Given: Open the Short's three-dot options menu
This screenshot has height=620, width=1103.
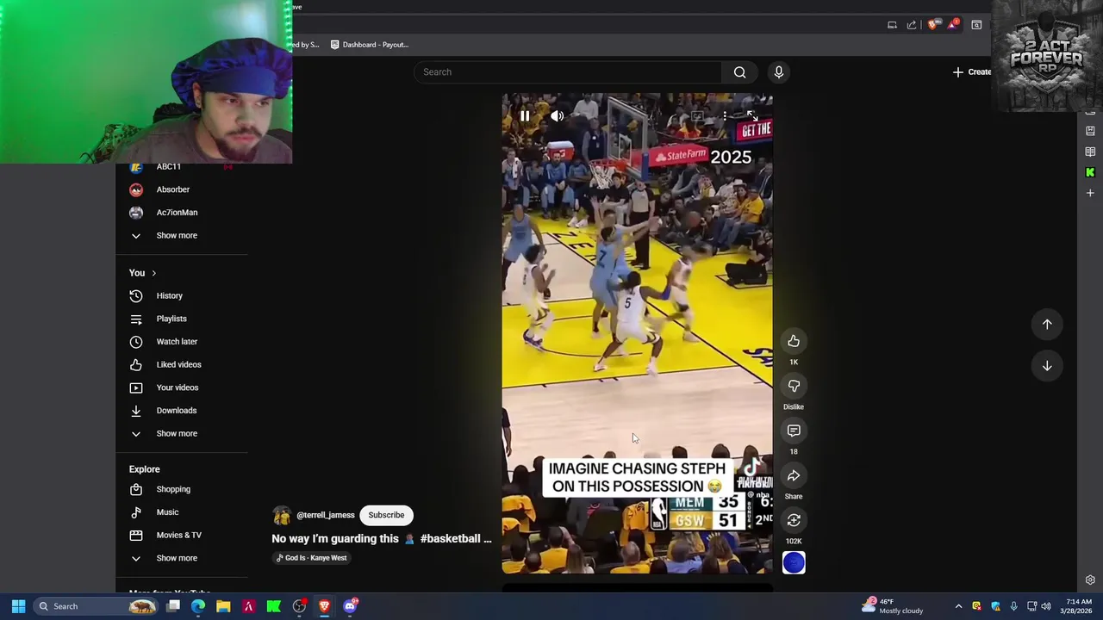Looking at the screenshot, I should pyautogui.click(x=725, y=115).
